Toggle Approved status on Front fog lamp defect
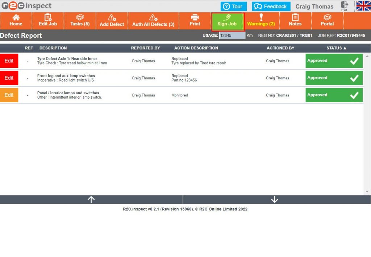This screenshot has height=257, width=371. click(354, 78)
